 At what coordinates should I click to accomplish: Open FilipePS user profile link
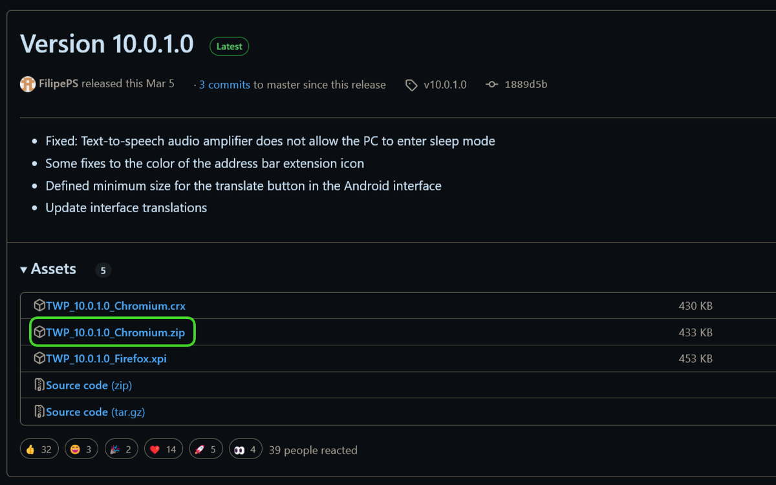pos(59,83)
